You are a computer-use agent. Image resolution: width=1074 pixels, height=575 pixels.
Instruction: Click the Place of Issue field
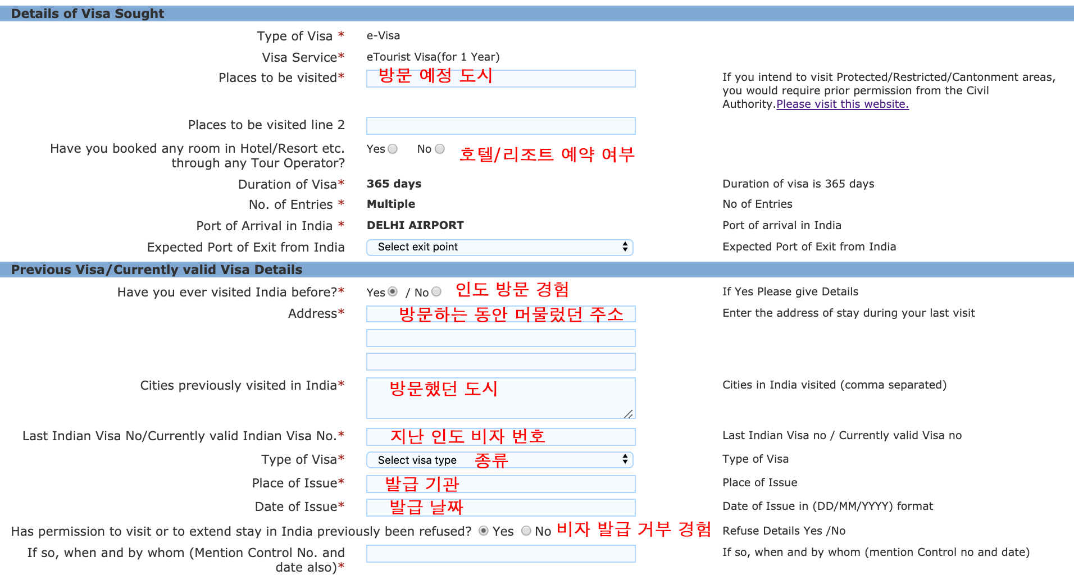pyautogui.click(x=501, y=483)
